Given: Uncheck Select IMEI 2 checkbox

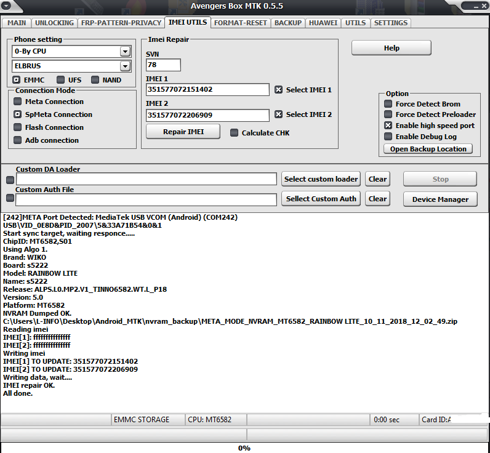Looking at the screenshot, I should click(x=278, y=114).
